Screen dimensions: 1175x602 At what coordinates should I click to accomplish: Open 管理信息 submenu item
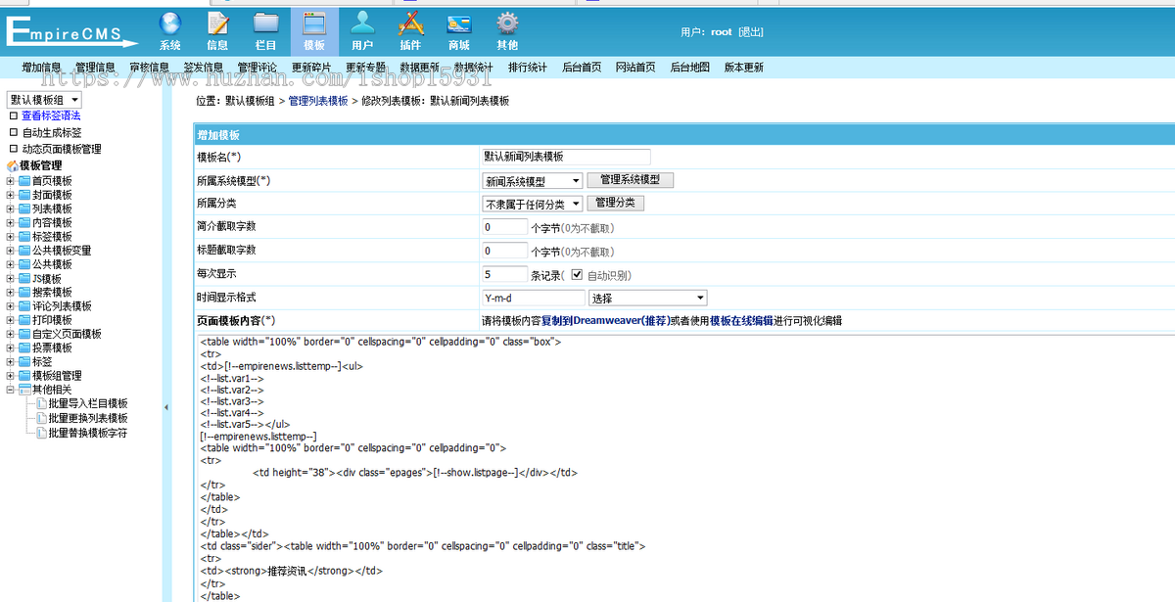(x=95, y=68)
